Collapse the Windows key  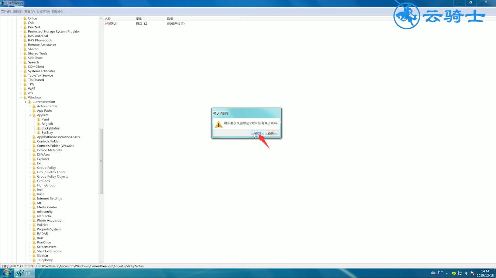(21, 97)
